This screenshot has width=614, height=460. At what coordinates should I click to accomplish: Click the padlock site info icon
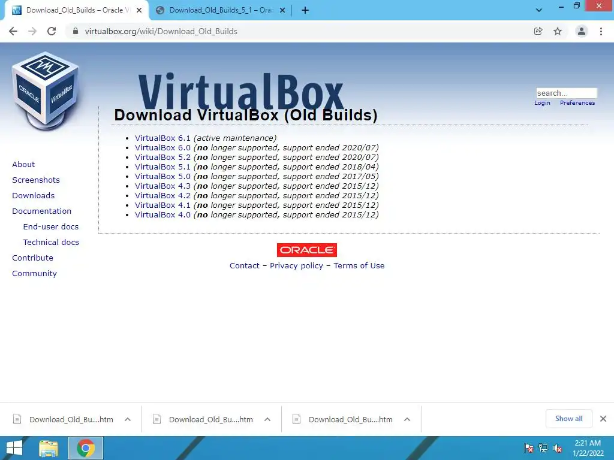pos(76,31)
